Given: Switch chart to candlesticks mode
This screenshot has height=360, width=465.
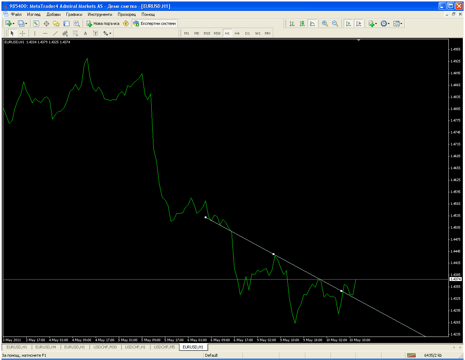Looking at the screenshot, I should point(302,23).
